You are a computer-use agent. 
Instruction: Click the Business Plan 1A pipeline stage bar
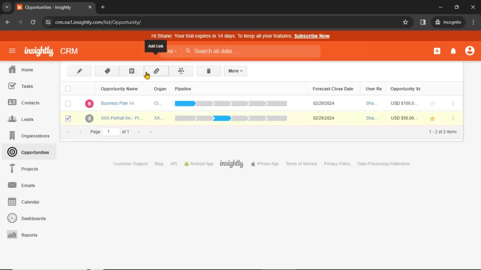pos(231,103)
